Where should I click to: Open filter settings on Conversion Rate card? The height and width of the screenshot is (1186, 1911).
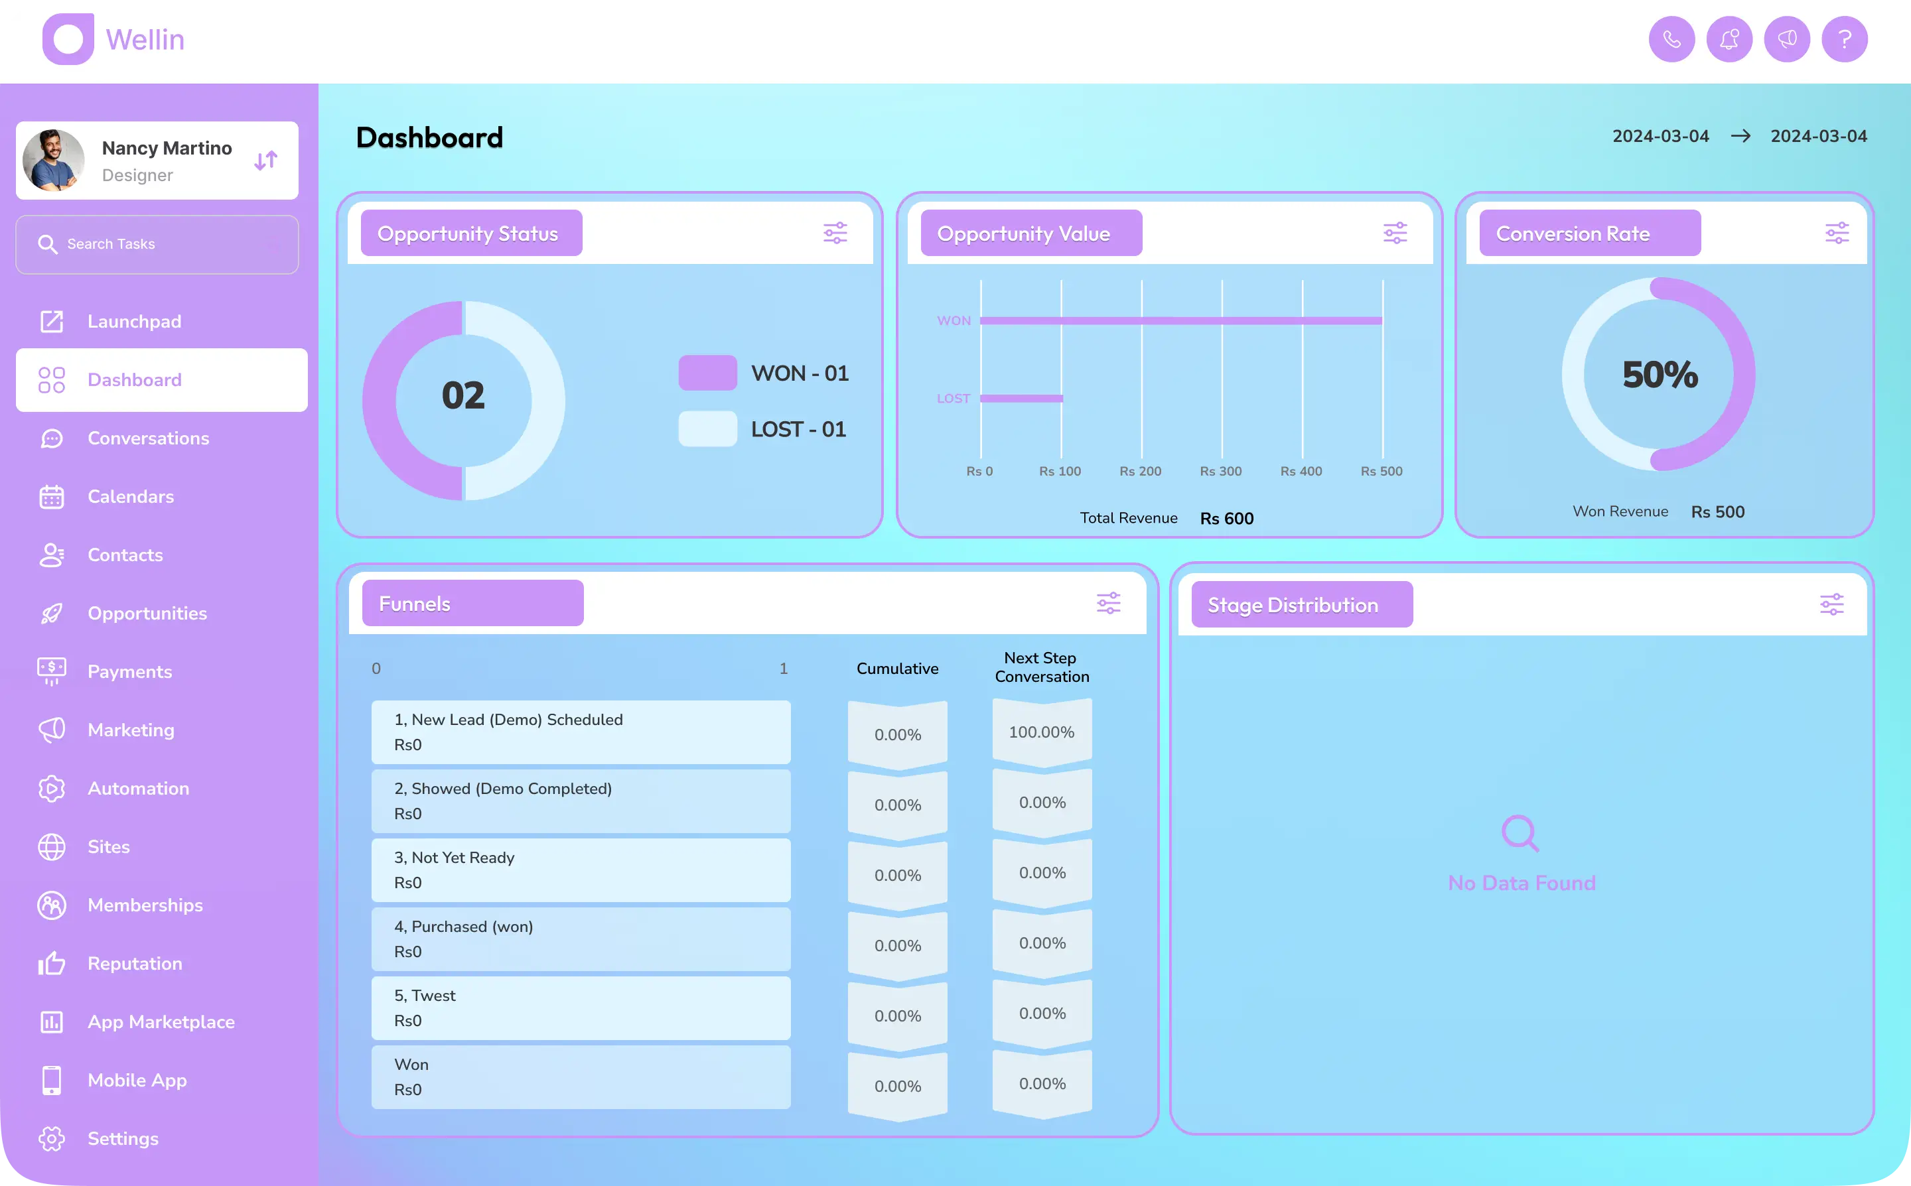pos(1837,233)
